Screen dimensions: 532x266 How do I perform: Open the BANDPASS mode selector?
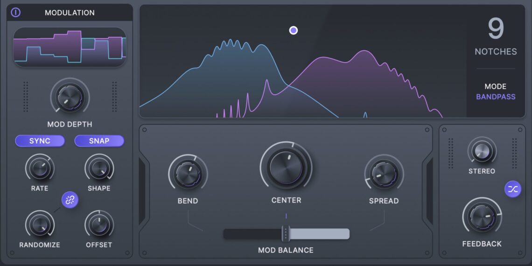click(x=496, y=97)
